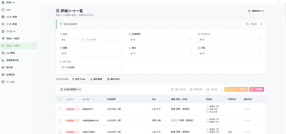Click the document icon next to 評価シート一覧
Viewport: 286px width, 134px height.
coord(58,11)
